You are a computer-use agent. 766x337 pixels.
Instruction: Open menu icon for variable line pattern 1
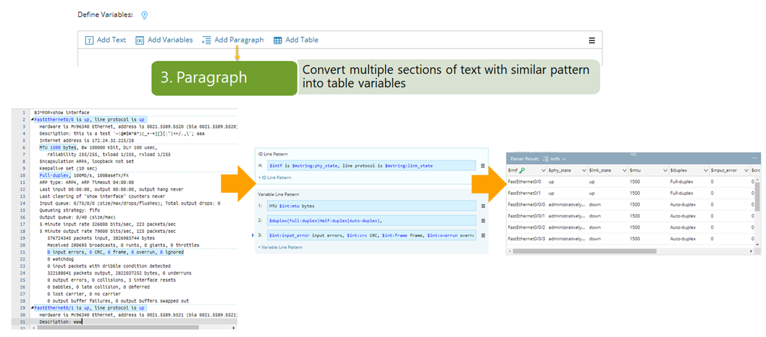[x=483, y=205]
